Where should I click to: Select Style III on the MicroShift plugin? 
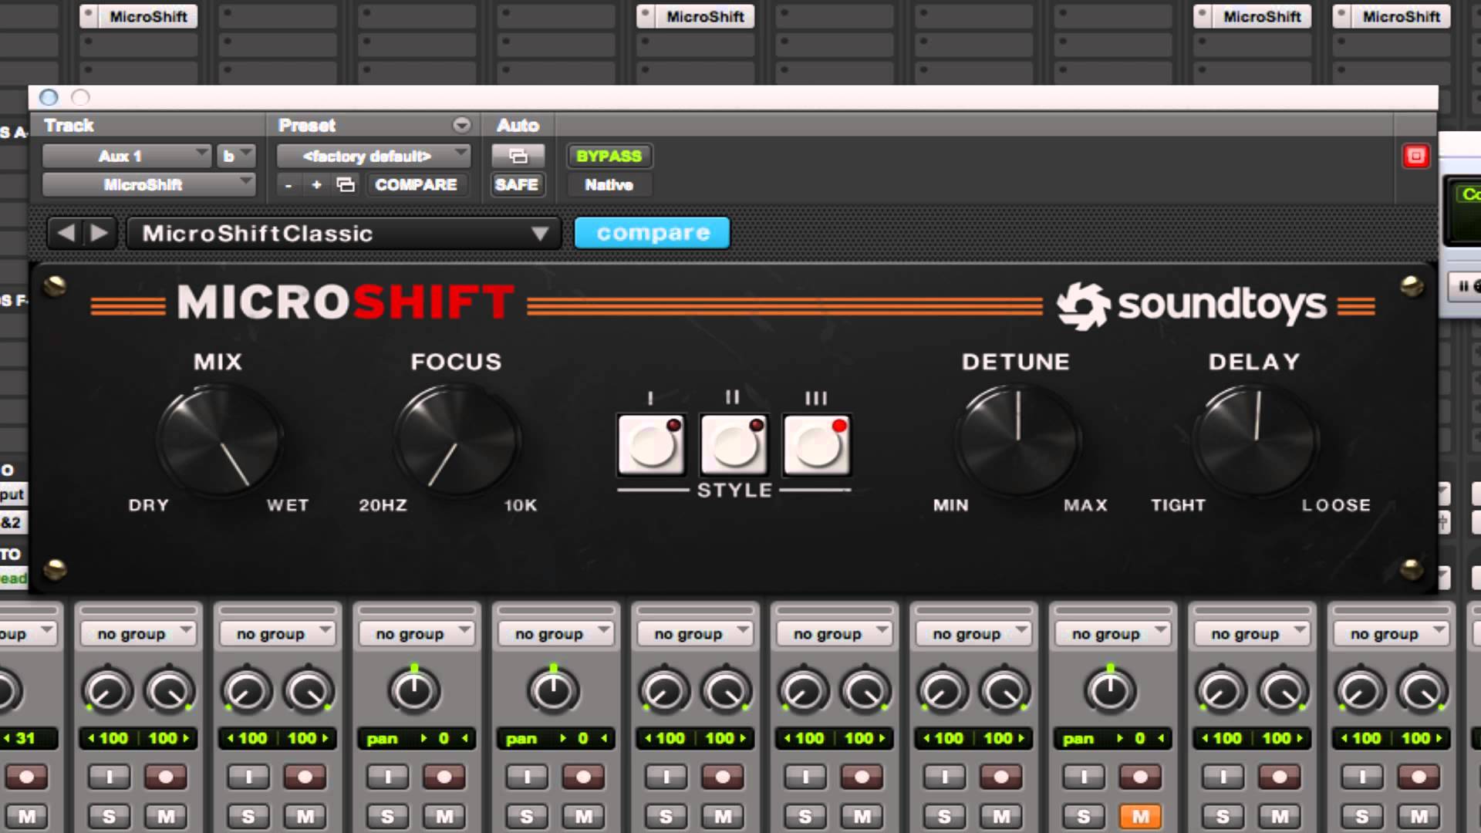(x=815, y=445)
